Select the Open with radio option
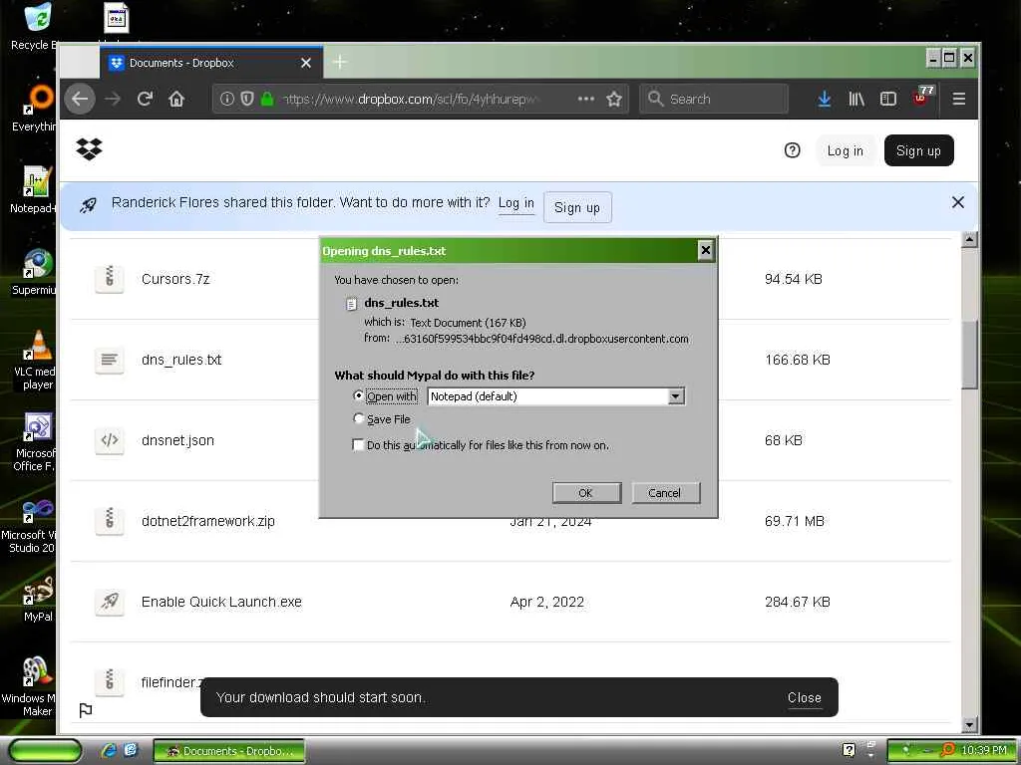Viewport: 1021px width, 765px height. [358, 395]
